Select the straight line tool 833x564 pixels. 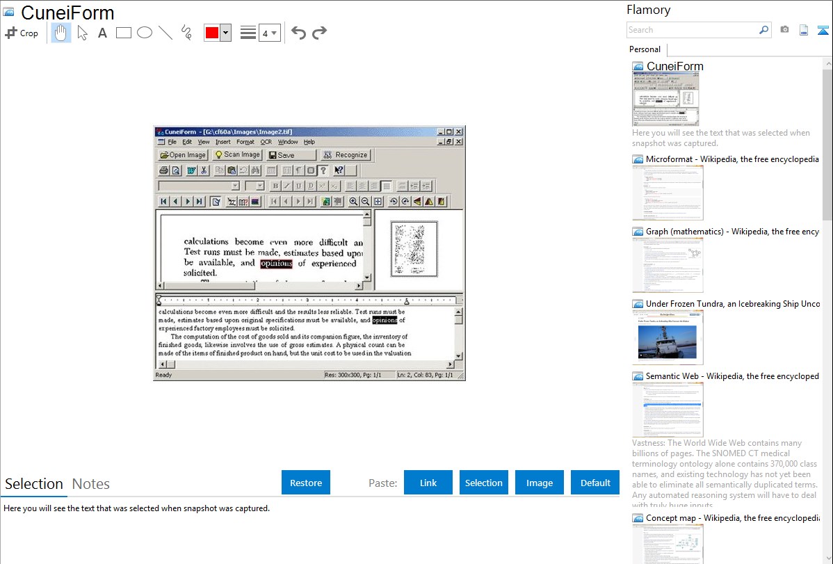click(165, 33)
